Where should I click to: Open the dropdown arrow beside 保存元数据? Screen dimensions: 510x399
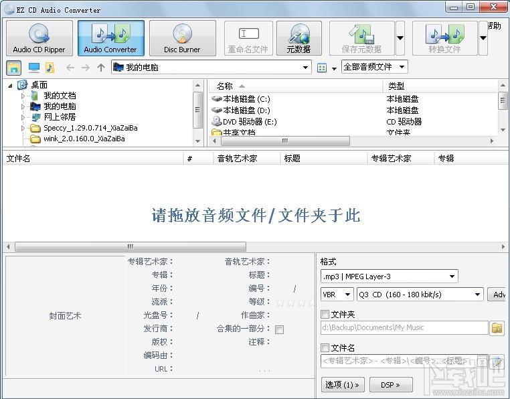point(400,38)
